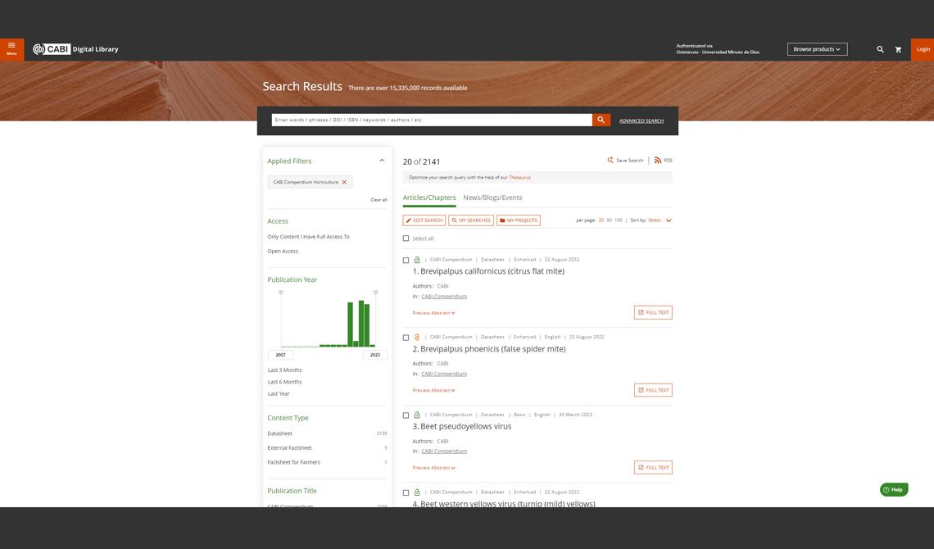This screenshot has height=549, width=934.
Task: Filter content type by Factsheet for Farmers
Action: (293, 462)
